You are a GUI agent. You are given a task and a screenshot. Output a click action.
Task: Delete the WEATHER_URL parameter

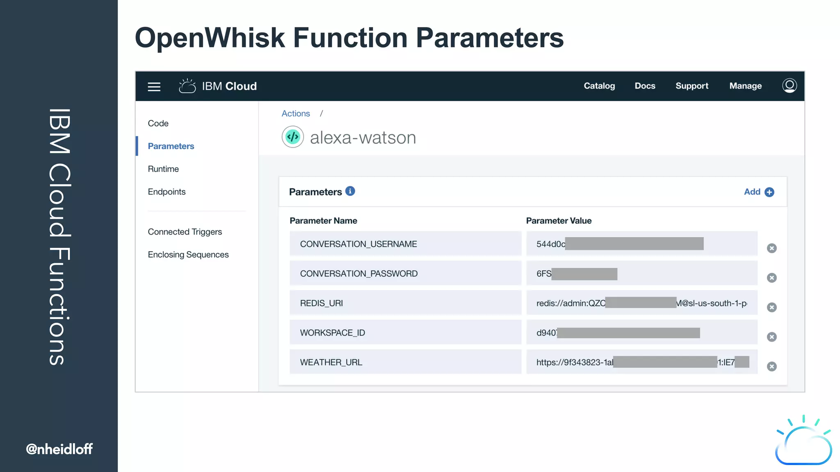point(772,366)
